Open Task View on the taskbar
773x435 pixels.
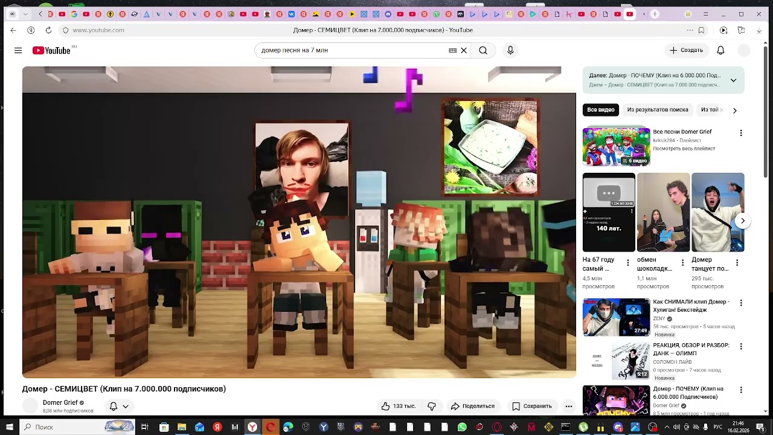coord(145,427)
